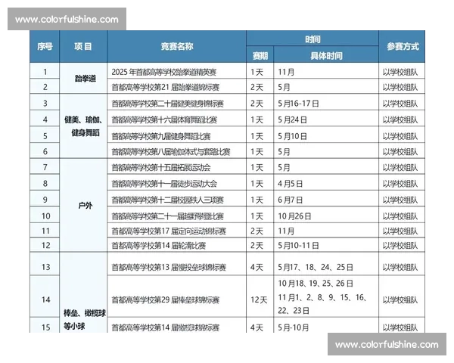Click the 1天 duration in row 8

[x=257, y=184]
